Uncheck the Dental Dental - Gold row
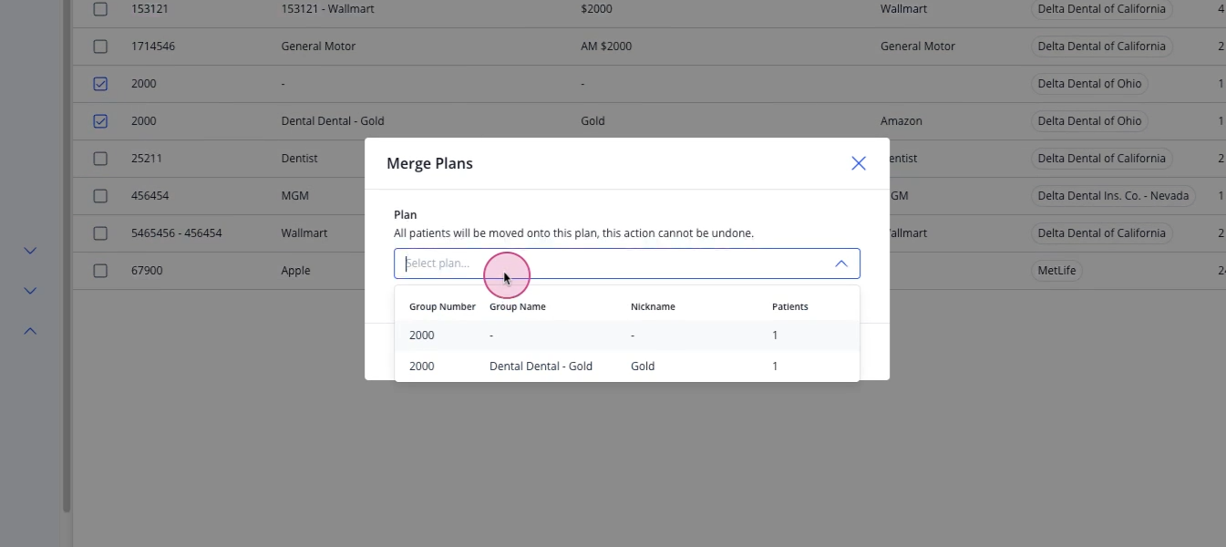Viewport: 1226px width, 547px height. tap(100, 121)
